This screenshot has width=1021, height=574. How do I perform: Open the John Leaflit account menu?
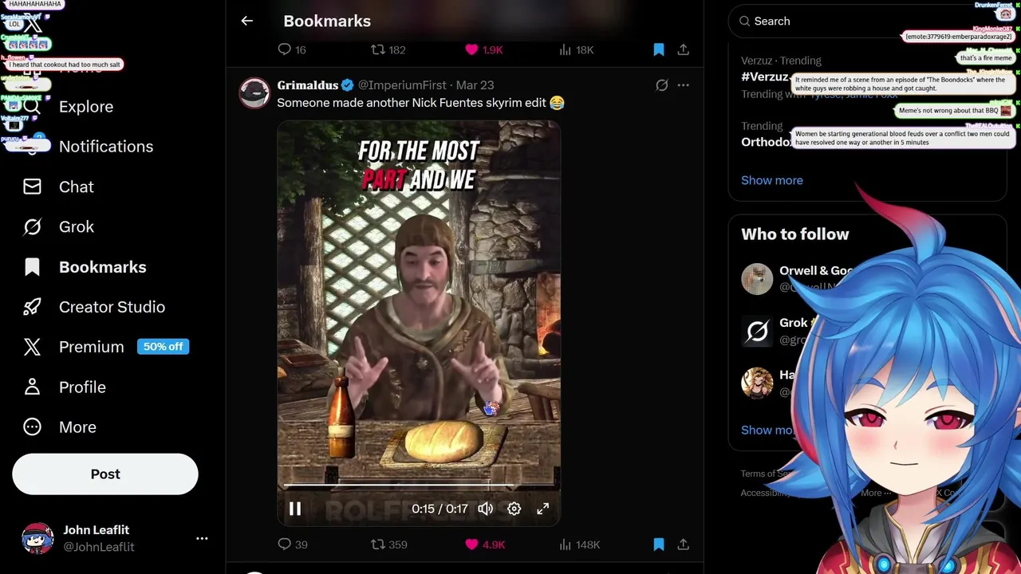click(x=202, y=539)
